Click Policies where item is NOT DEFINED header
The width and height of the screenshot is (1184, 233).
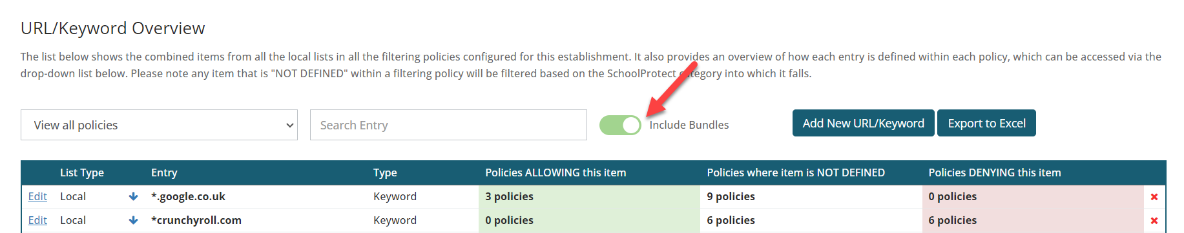[x=796, y=172]
